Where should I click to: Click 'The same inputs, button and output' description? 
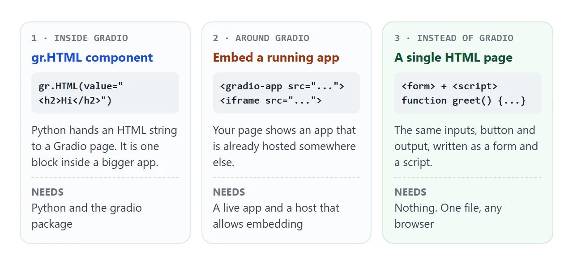[466, 146]
